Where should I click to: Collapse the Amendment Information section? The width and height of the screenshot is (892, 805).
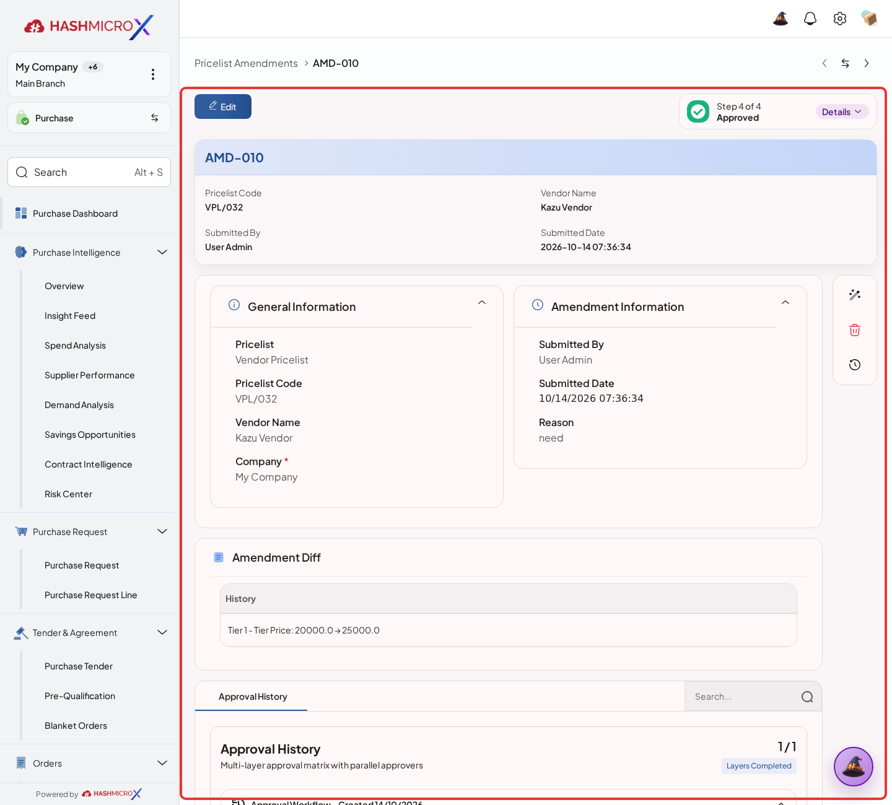coord(785,303)
